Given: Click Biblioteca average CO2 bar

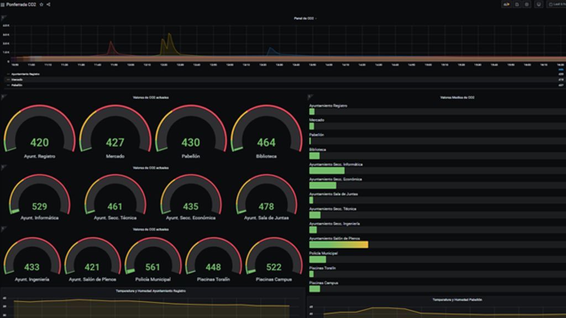Looking at the screenshot, I should coord(315,156).
